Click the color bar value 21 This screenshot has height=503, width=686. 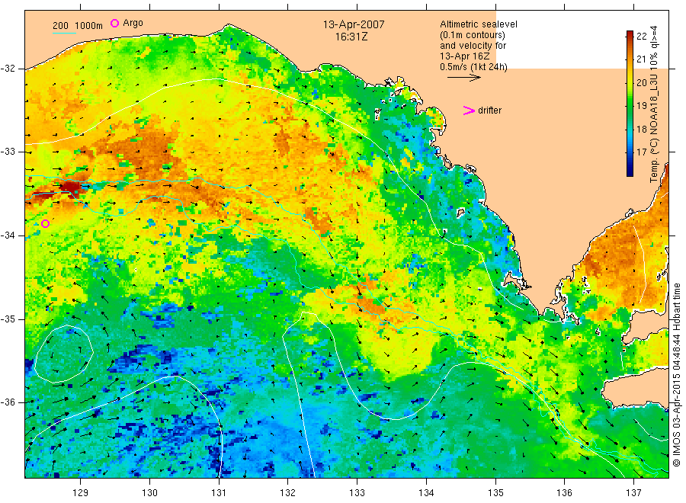click(x=641, y=59)
